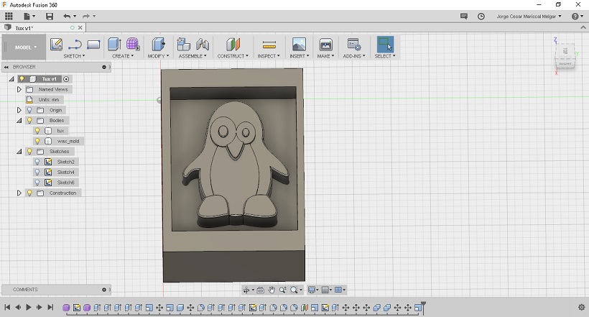
Task: Toggle visibility bulb of Construction folder
Action: [29, 193]
